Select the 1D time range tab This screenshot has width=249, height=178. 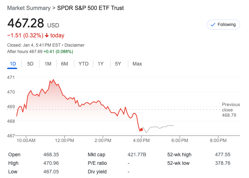[x=13, y=64]
